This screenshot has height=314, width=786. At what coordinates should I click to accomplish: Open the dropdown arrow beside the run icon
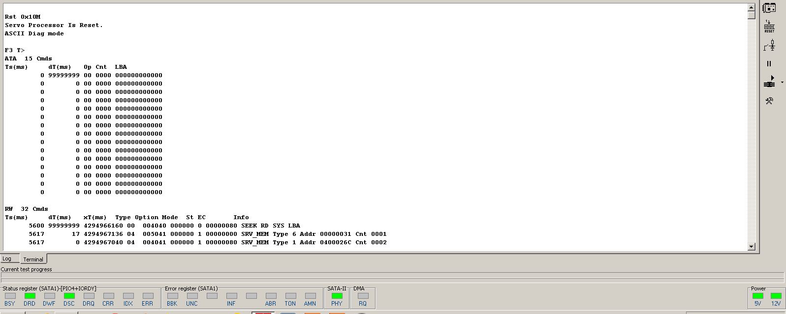(x=782, y=82)
